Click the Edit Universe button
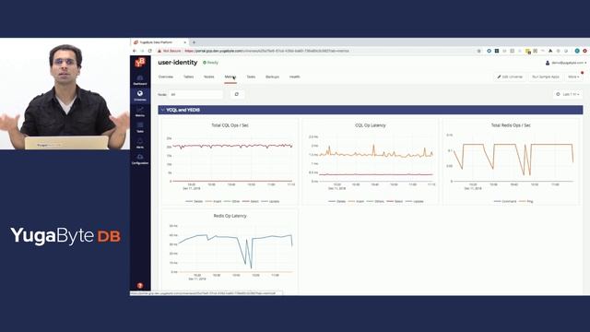Screen dimensions: 590x332 click(510, 77)
